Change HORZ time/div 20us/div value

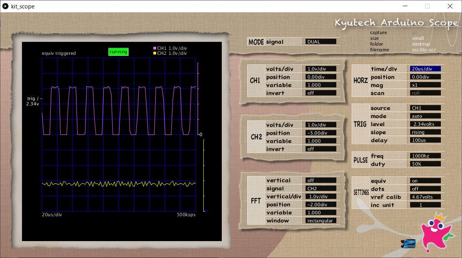point(425,69)
